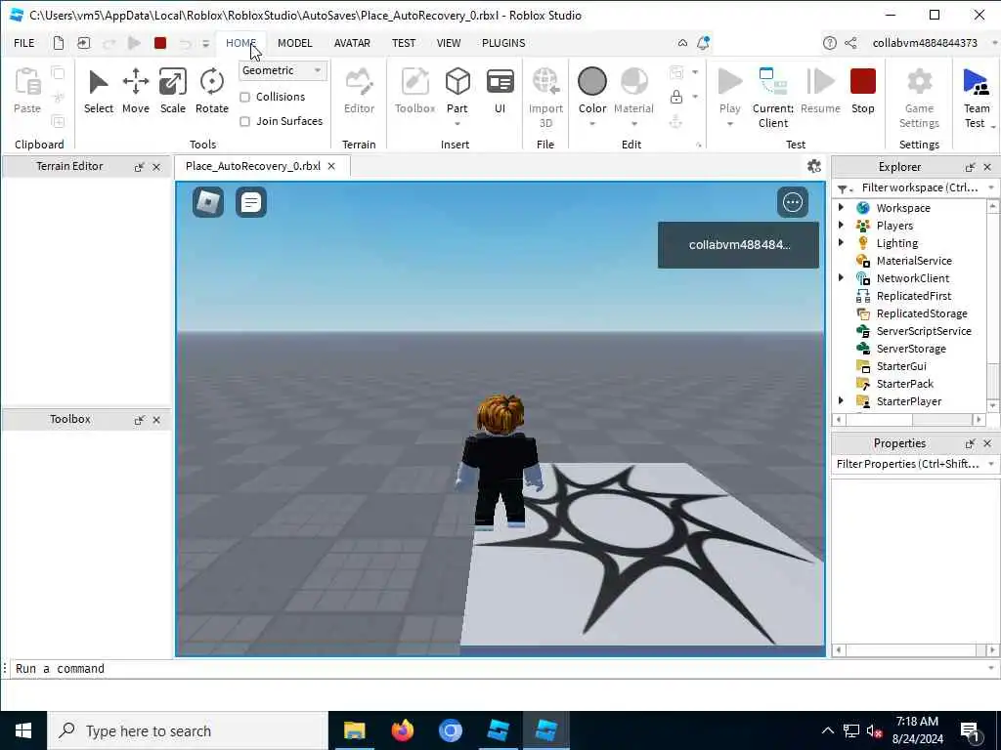Image resolution: width=1001 pixels, height=750 pixels.
Task: Expand the Workspace tree node
Action: click(842, 207)
